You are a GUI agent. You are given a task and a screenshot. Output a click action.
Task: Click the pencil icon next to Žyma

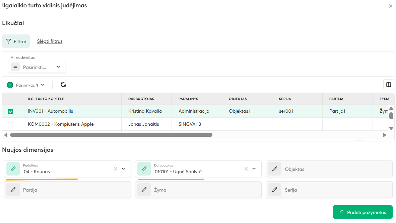pyautogui.click(x=144, y=190)
